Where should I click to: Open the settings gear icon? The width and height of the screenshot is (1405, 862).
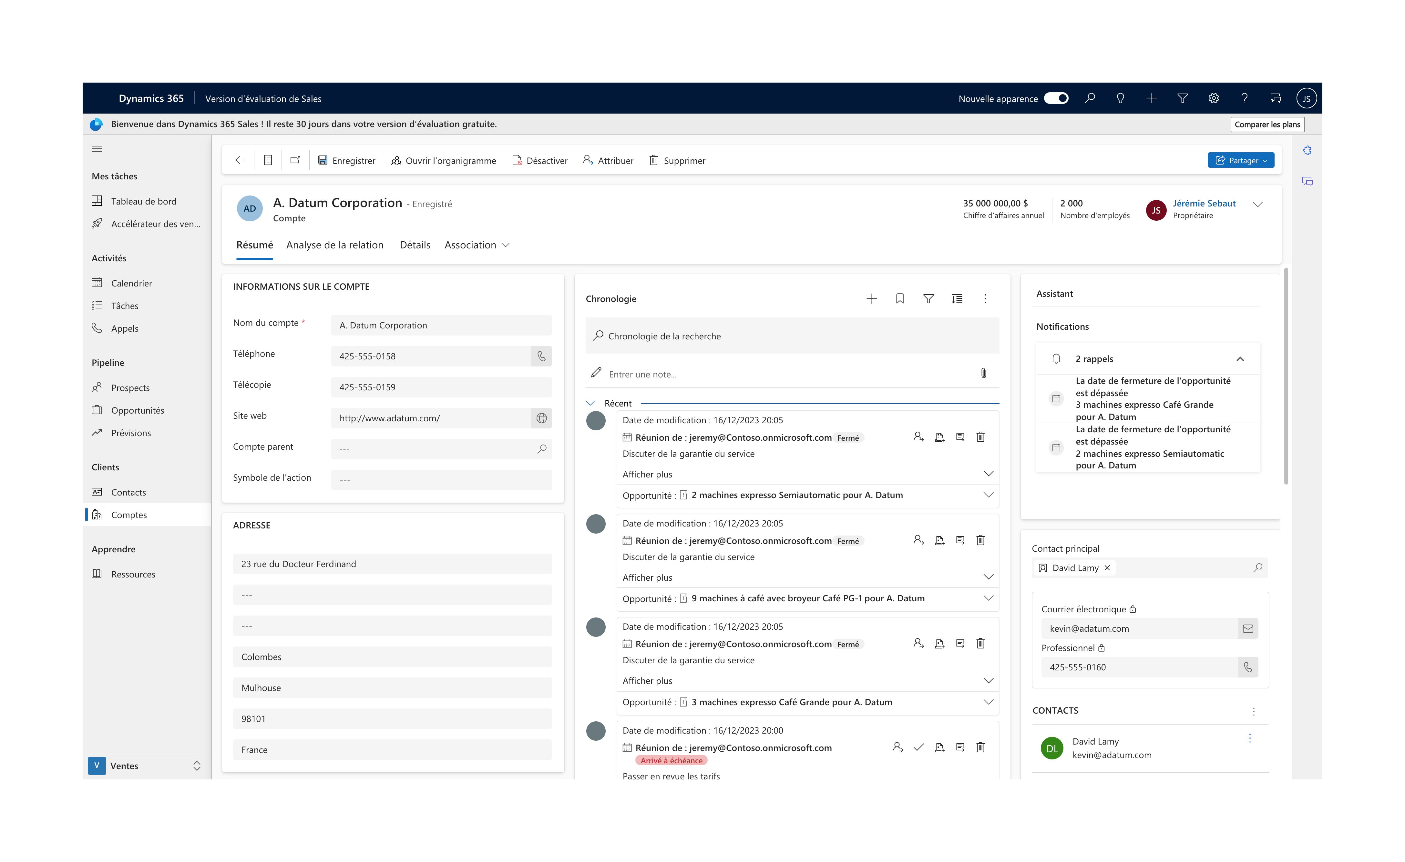pos(1214,98)
